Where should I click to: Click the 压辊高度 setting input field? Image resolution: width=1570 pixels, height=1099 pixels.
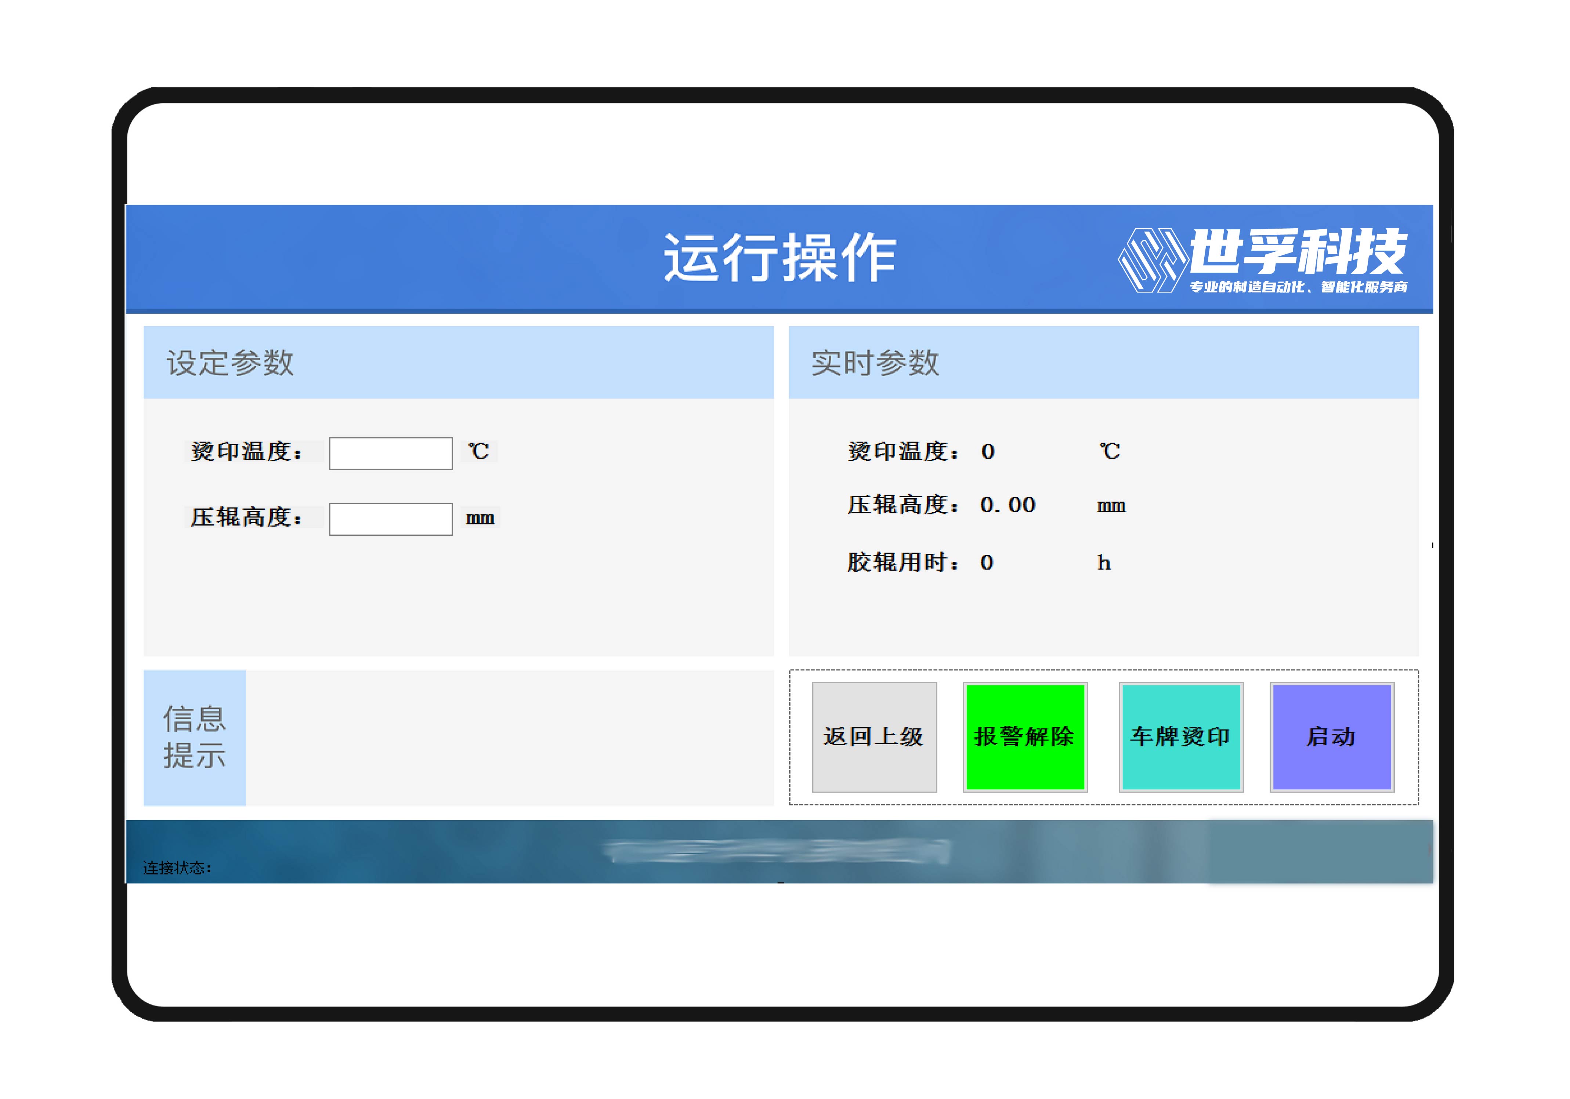390,519
